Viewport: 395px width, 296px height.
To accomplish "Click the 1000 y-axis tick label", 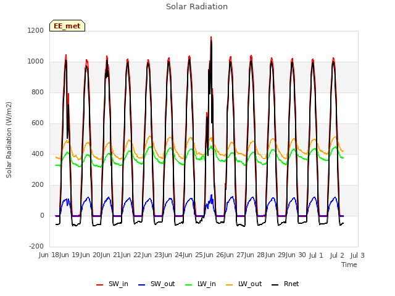I will [x=36, y=62].
